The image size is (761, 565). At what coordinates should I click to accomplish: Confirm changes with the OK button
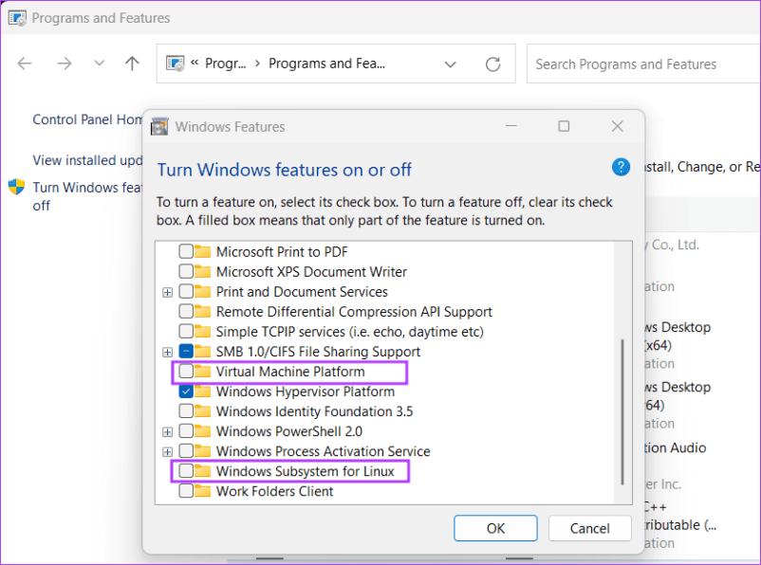[x=495, y=528]
